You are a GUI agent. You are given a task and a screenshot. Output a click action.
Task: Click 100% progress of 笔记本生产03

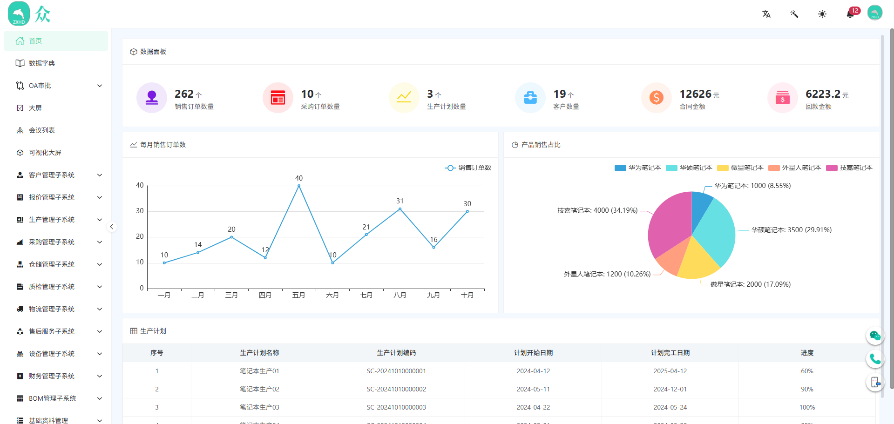point(807,407)
